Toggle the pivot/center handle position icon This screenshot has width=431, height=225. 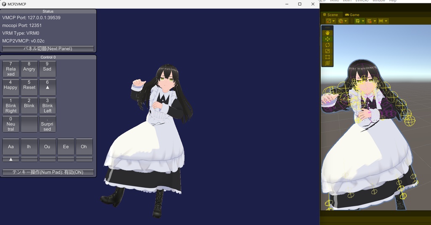[328, 21]
